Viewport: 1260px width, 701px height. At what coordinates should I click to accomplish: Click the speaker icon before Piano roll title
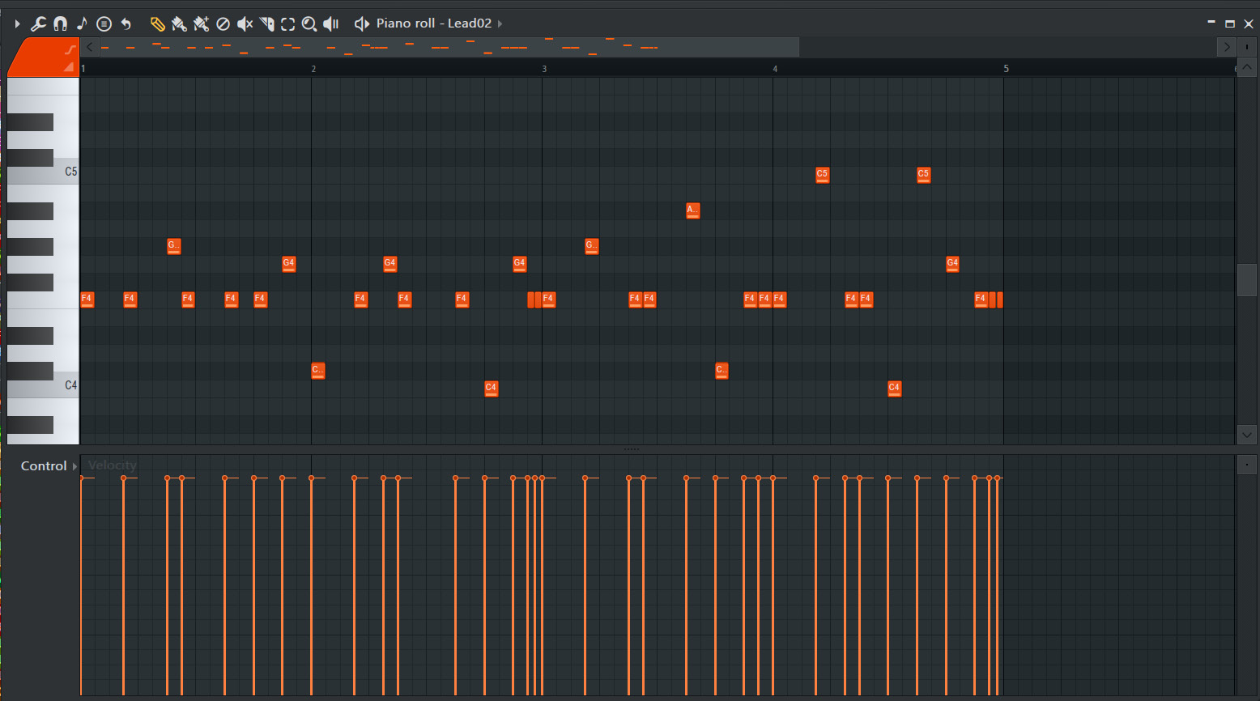[362, 24]
